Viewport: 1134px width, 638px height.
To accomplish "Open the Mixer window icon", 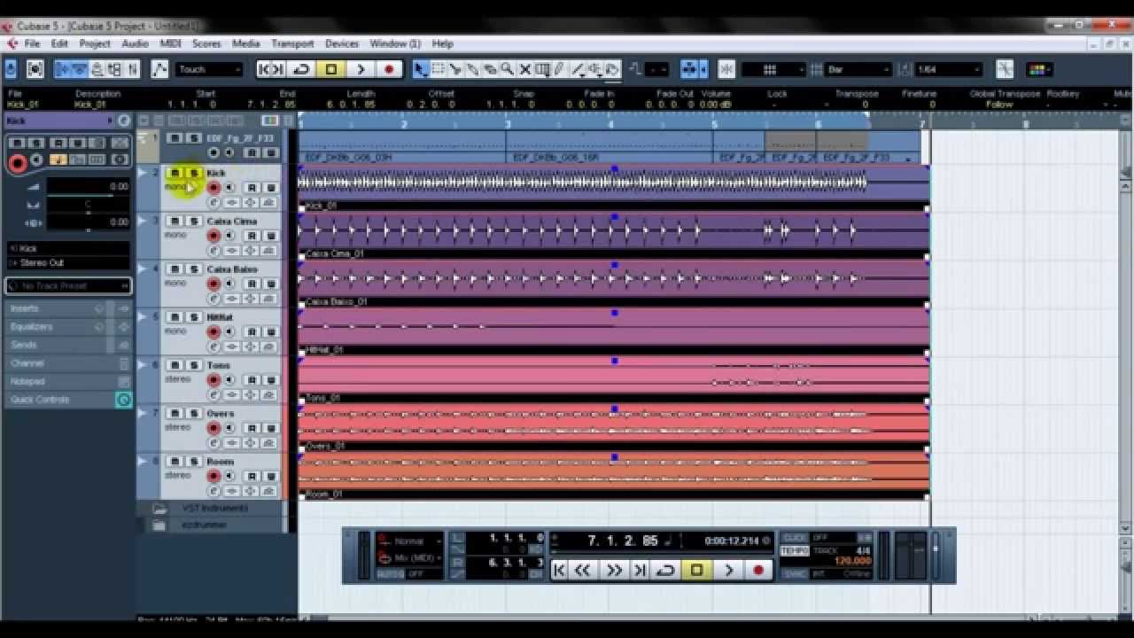I will (133, 69).
